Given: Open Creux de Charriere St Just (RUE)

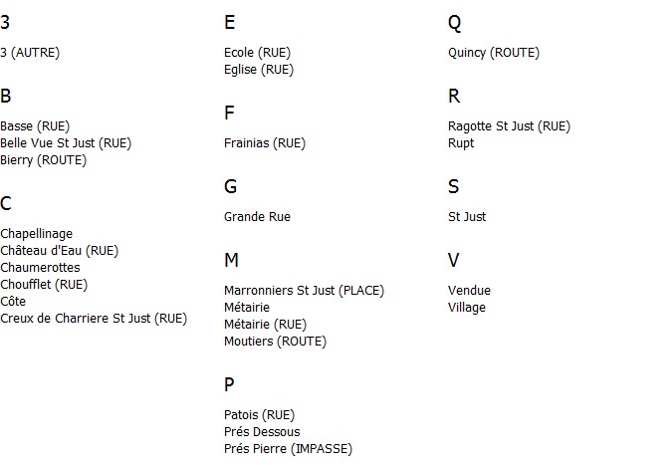Looking at the screenshot, I should tap(94, 319).
